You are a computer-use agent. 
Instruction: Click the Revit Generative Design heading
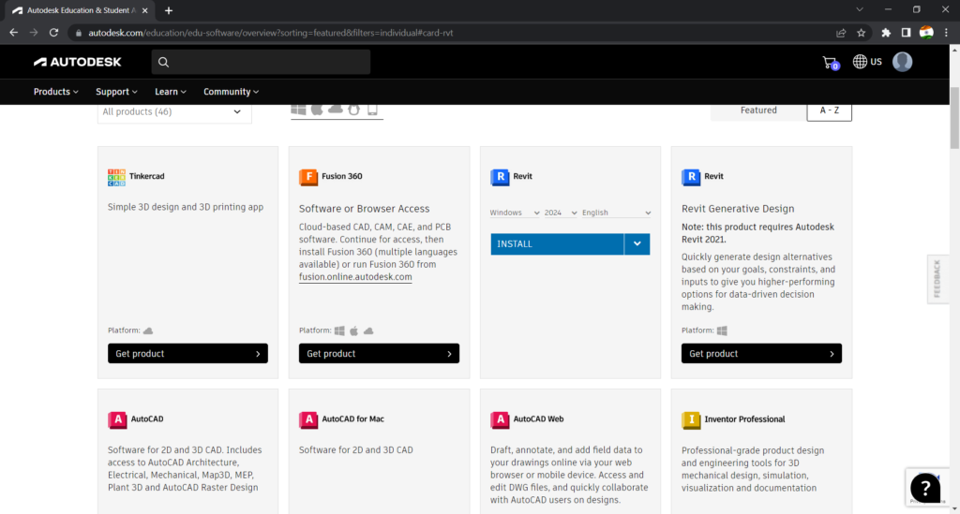point(738,209)
